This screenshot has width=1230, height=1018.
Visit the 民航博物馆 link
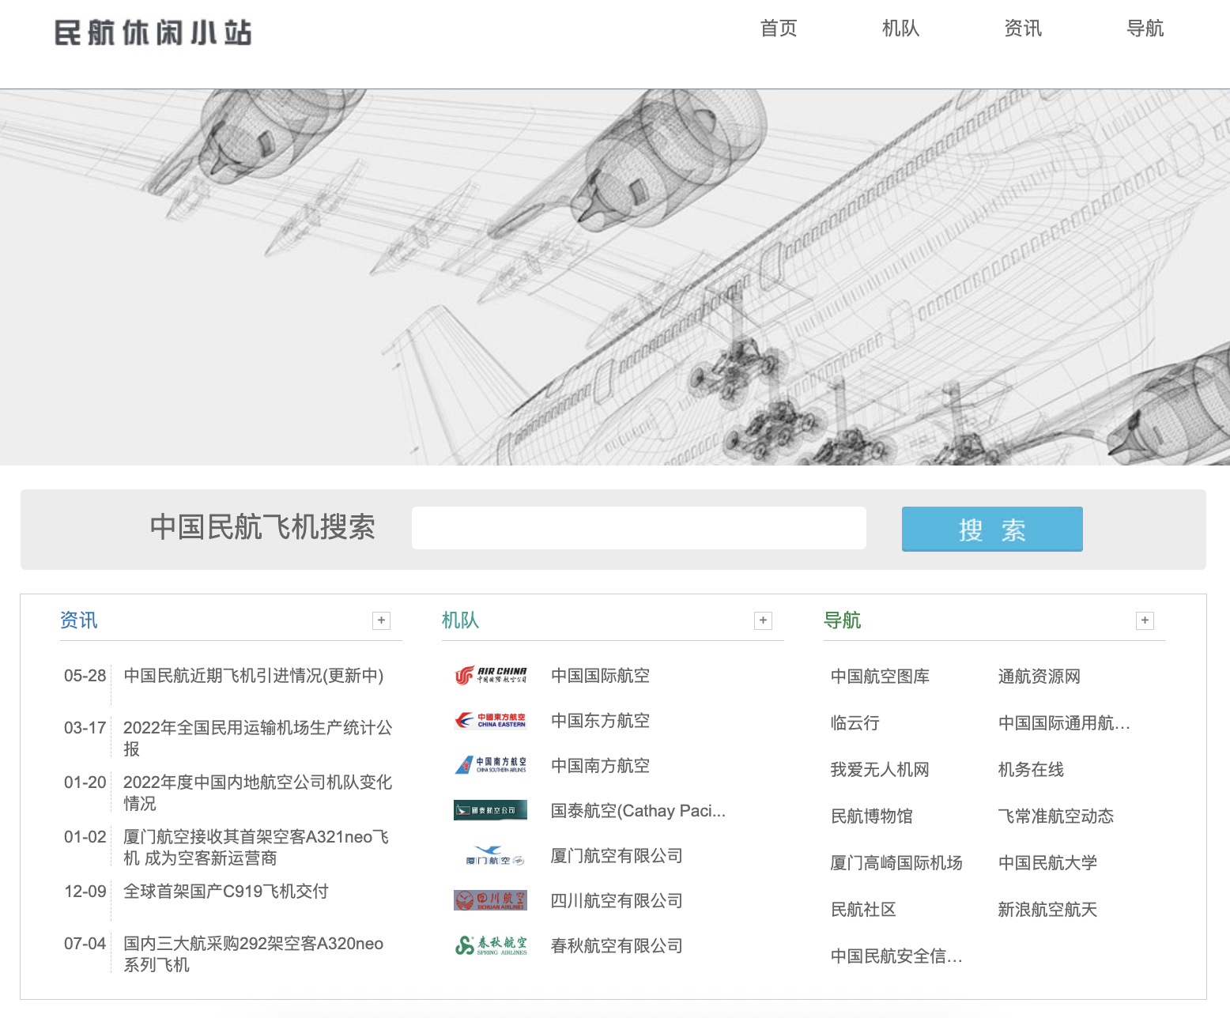[871, 816]
